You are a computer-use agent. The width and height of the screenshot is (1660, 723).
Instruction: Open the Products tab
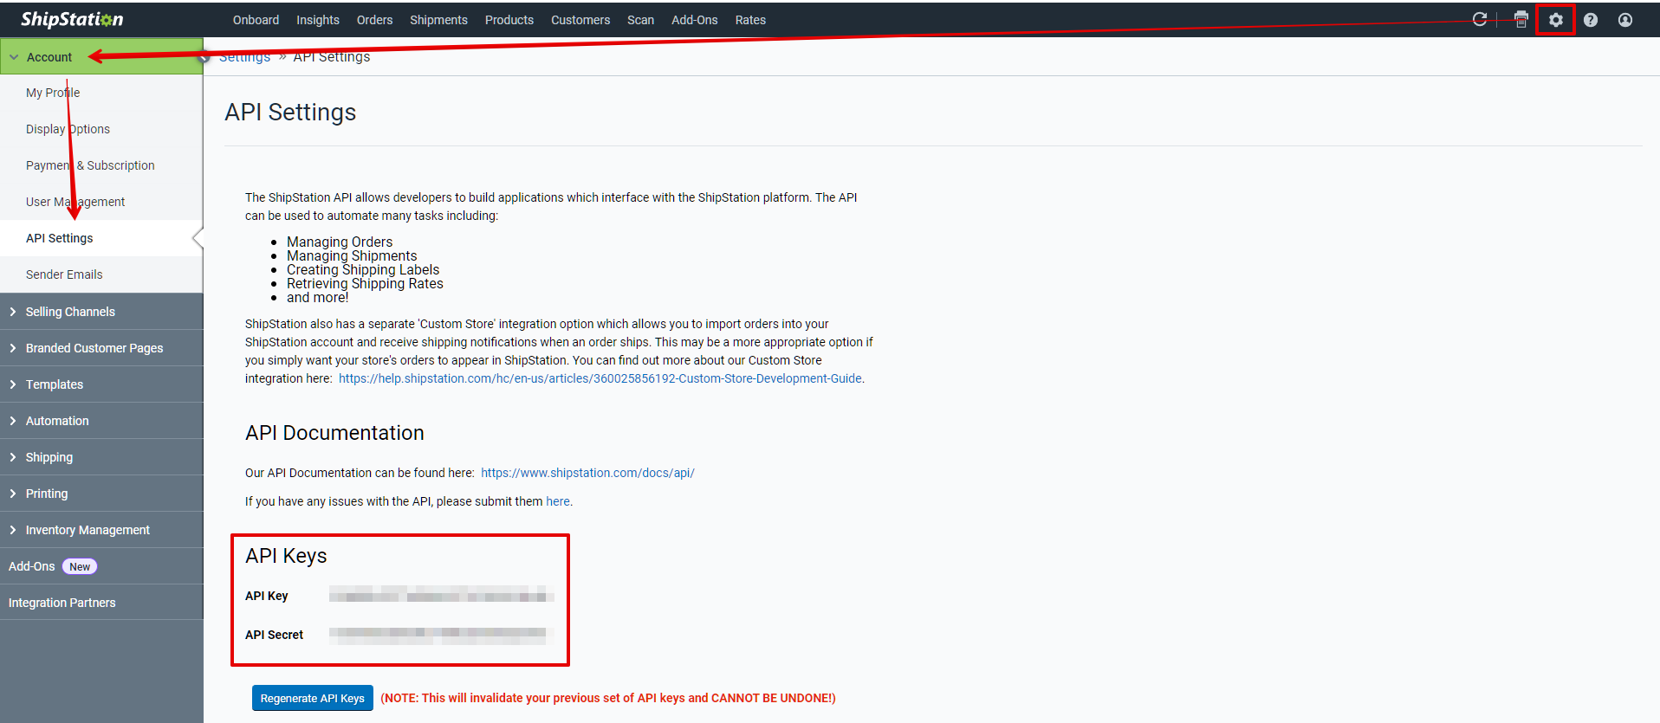pos(509,20)
